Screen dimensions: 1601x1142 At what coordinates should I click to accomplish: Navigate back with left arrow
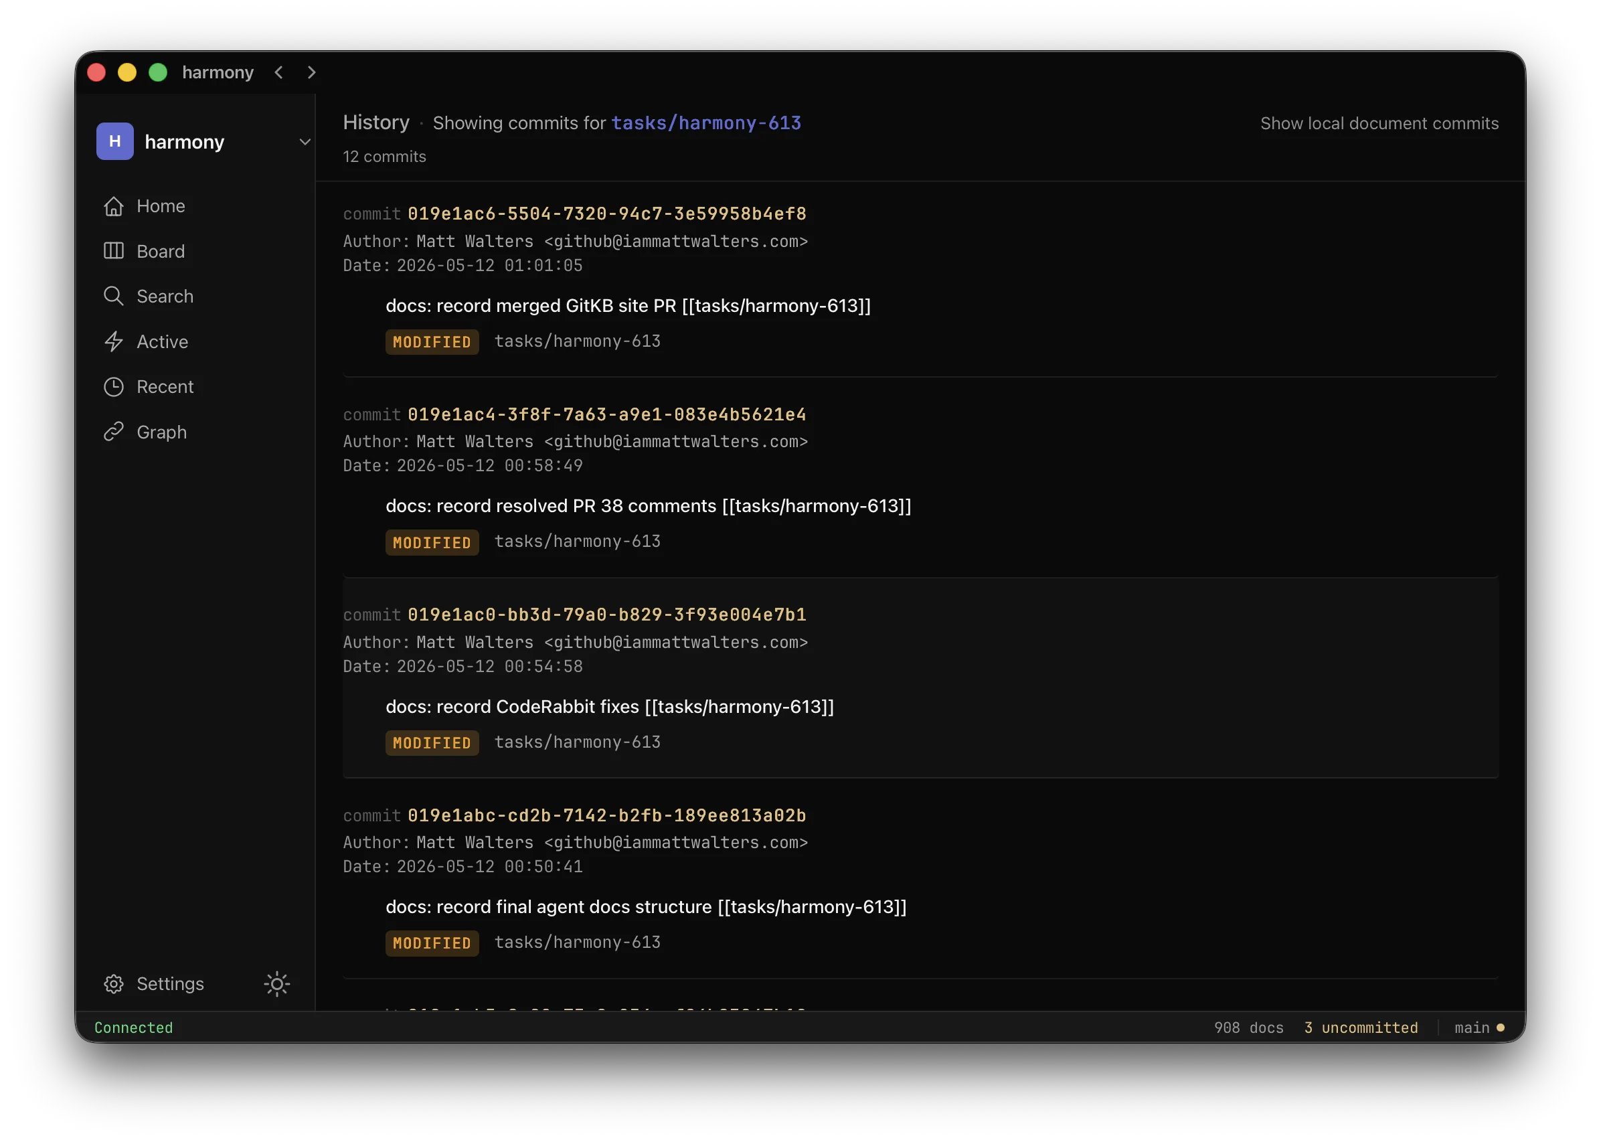279,72
